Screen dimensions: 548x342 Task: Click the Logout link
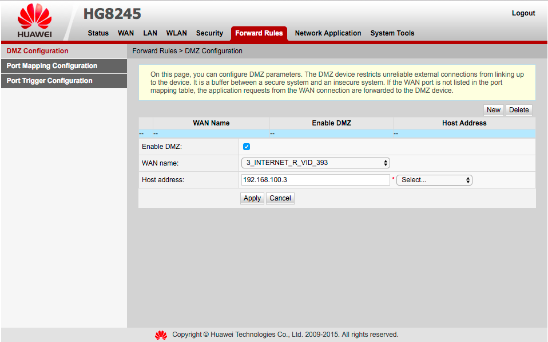523,13
